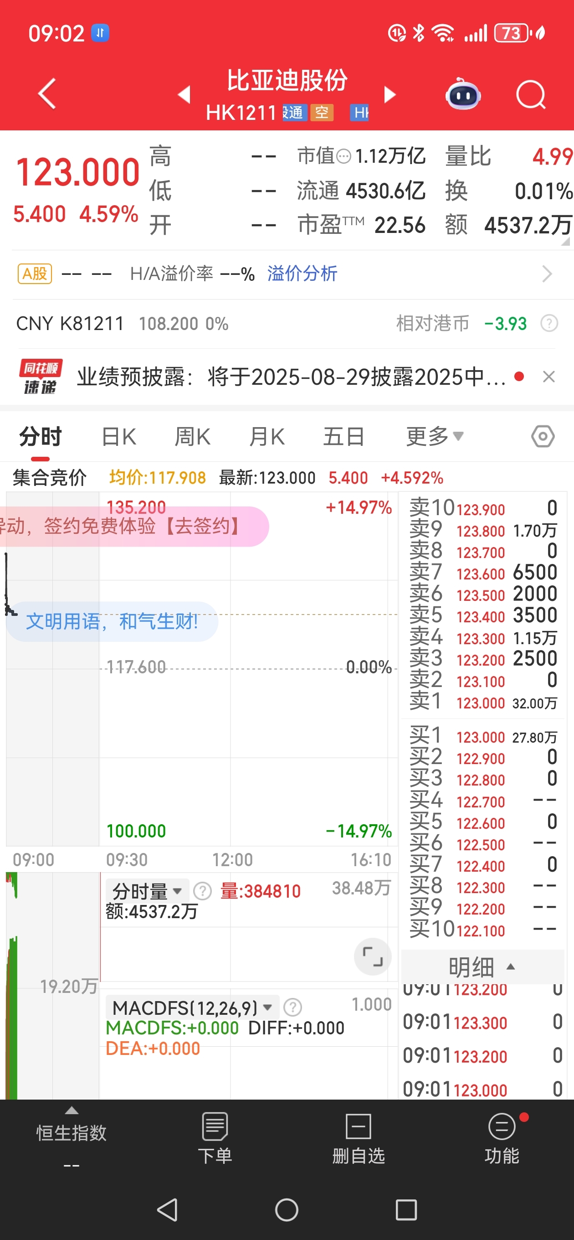Image resolution: width=574 pixels, height=1240 pixels.
Task: Tap help icon next to 相对港币
Action: tap(549, 323)
